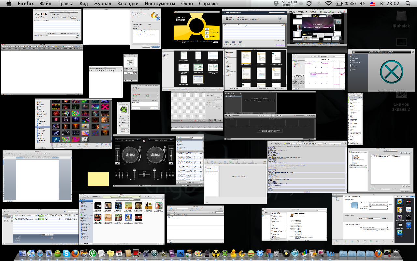The width and height of the screenshot is (417, 261).
Task: Open Spotlight search magnifier in menu bar
Action: coord(408,4)
